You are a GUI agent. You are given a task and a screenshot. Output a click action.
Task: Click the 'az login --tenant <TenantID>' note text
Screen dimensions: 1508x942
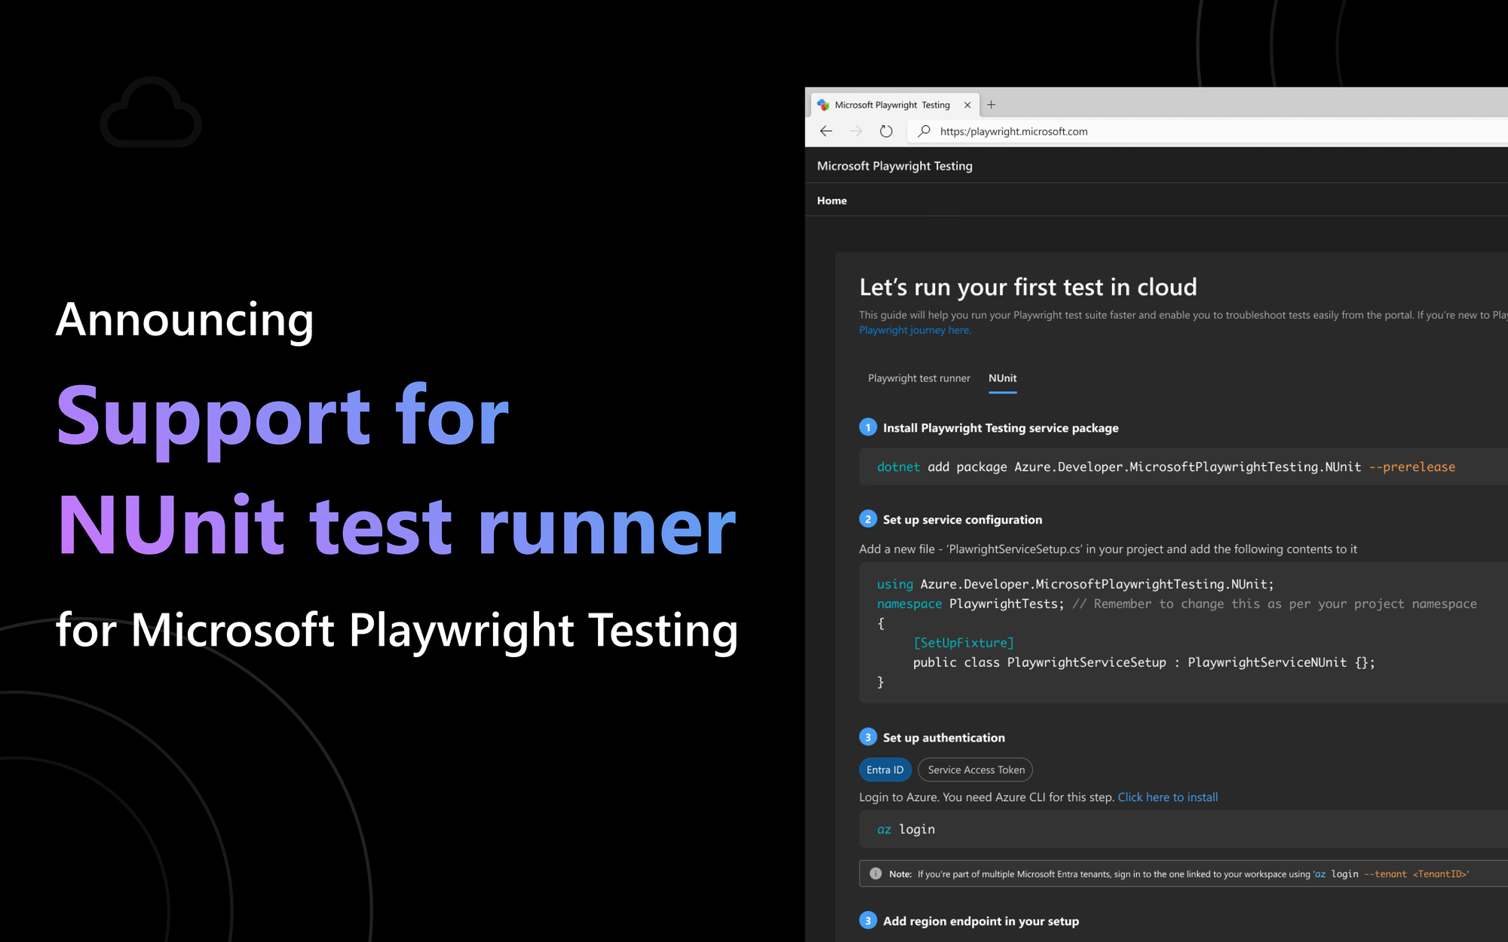(1390, 874)
